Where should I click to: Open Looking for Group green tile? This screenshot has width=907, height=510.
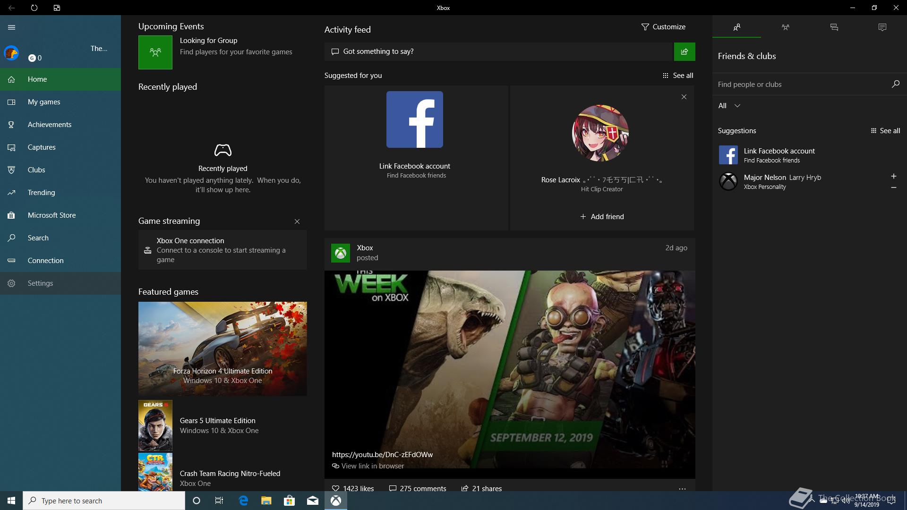155,52
